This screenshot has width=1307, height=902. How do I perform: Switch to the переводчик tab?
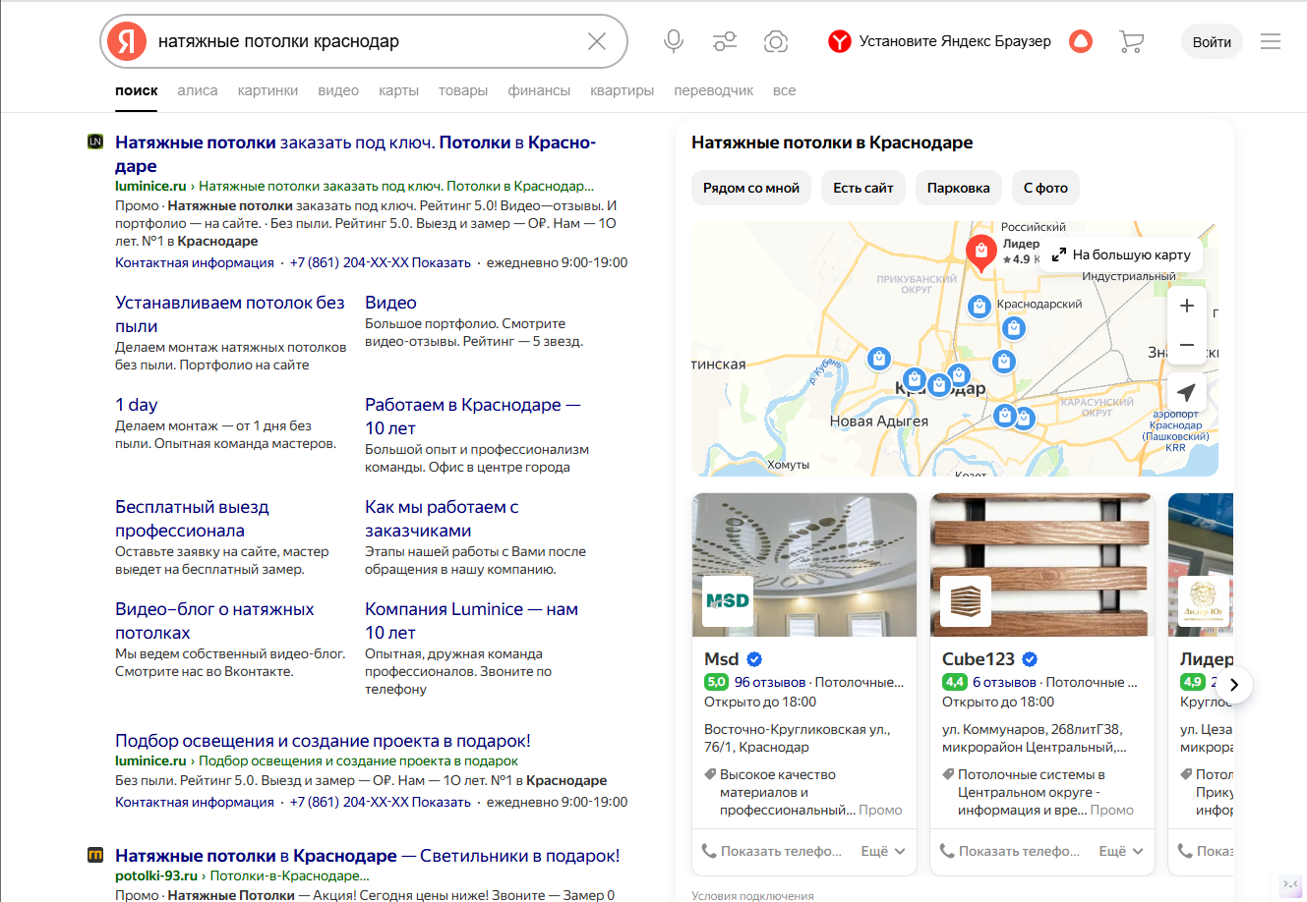713,90
